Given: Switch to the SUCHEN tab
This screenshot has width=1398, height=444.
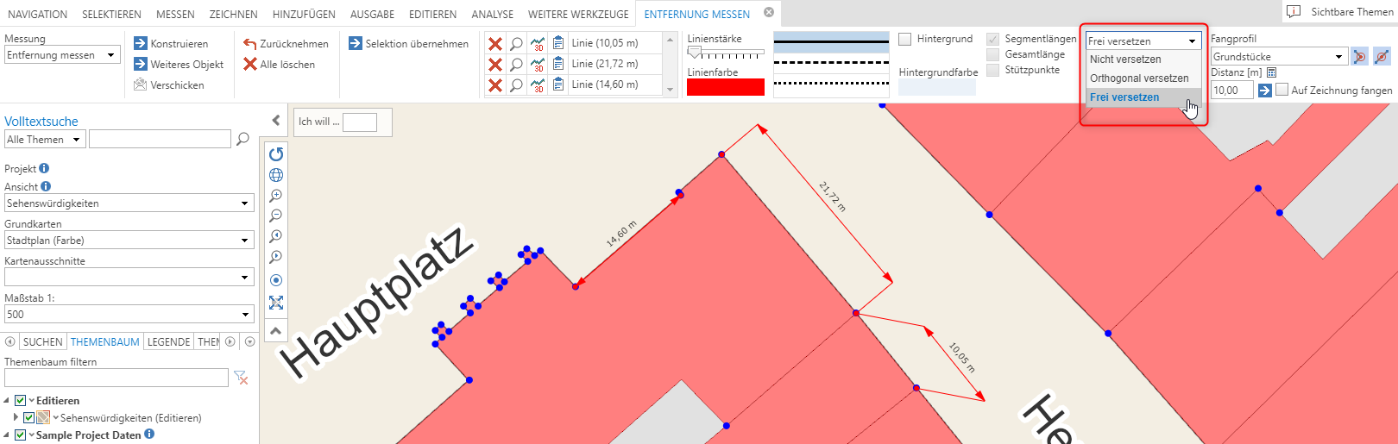Looking at the screenshot, I should pyautogui.click(x=42, y=342).
